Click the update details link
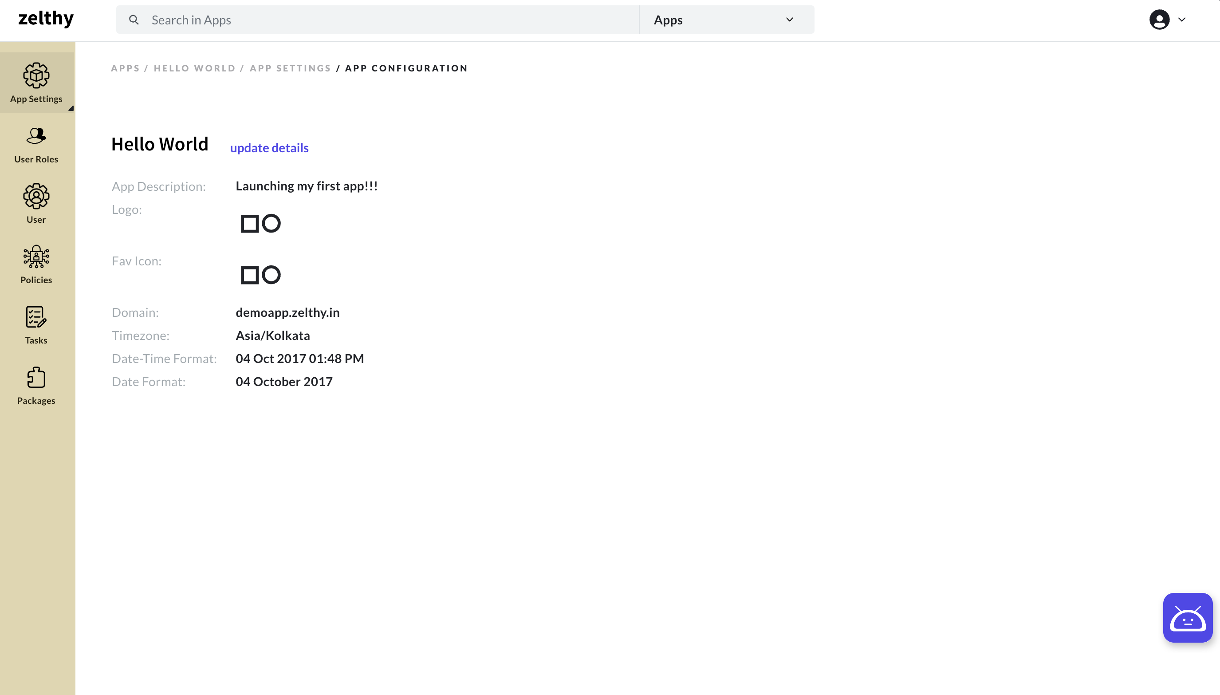The image size is (1220, 695). pyautogui.click(x=269, y=147)
